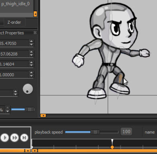Decrease the -57.06208 value with down arrow
157x154 pixels.
(31, 55)
